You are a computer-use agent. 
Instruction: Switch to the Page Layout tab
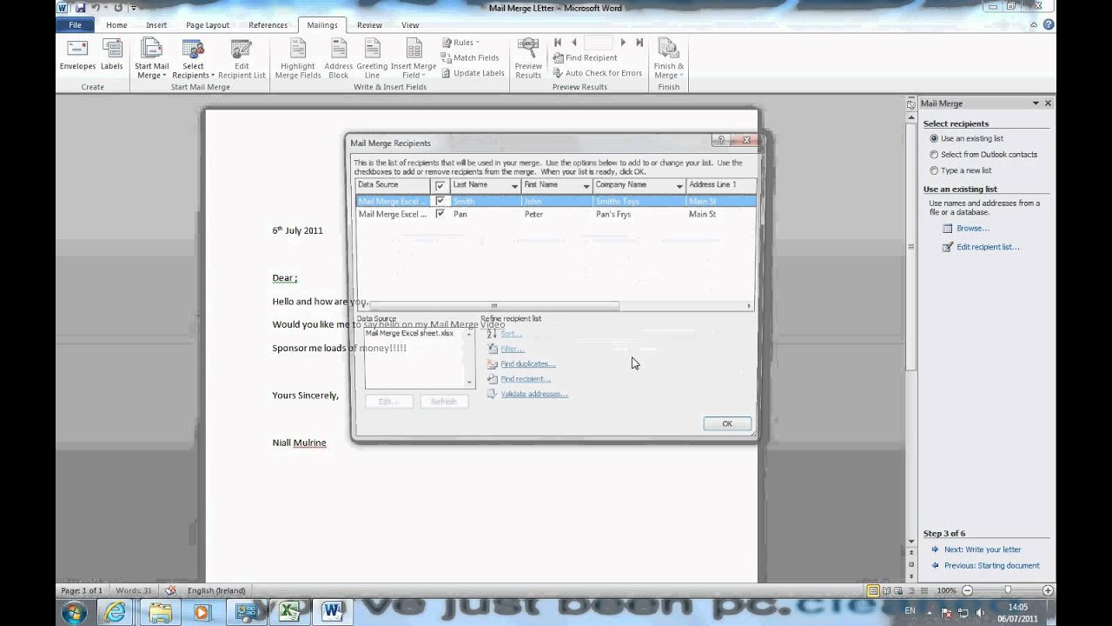(x=208, y=25)
